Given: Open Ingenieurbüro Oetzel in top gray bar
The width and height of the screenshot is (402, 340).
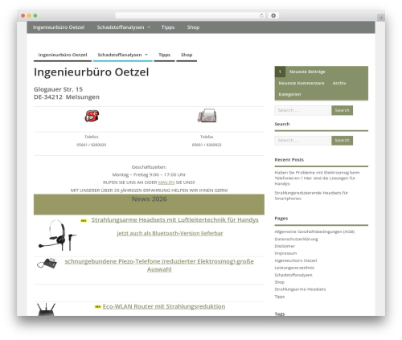Looking at the screenshot, I should (59, 27).
